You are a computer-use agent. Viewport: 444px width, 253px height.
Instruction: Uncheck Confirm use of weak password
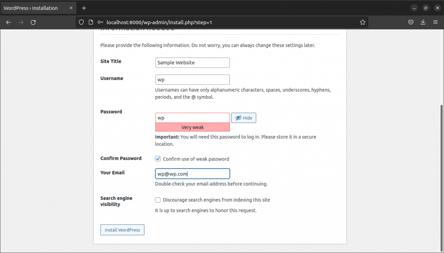click(x=158, y=159)
